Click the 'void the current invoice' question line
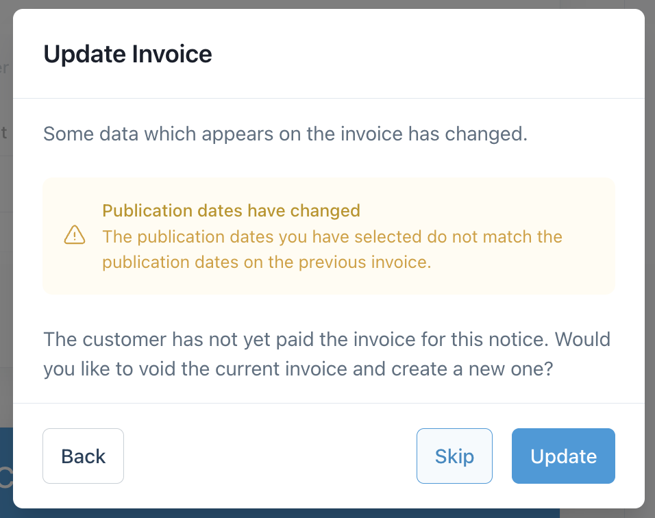The image size is (655, 518). coord(298,369)
